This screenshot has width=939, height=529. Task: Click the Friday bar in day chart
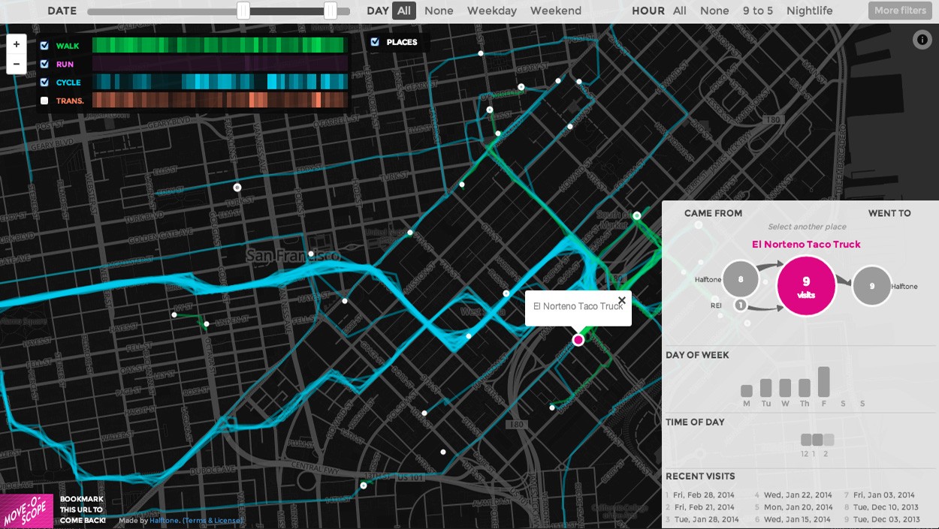(823, 382)
